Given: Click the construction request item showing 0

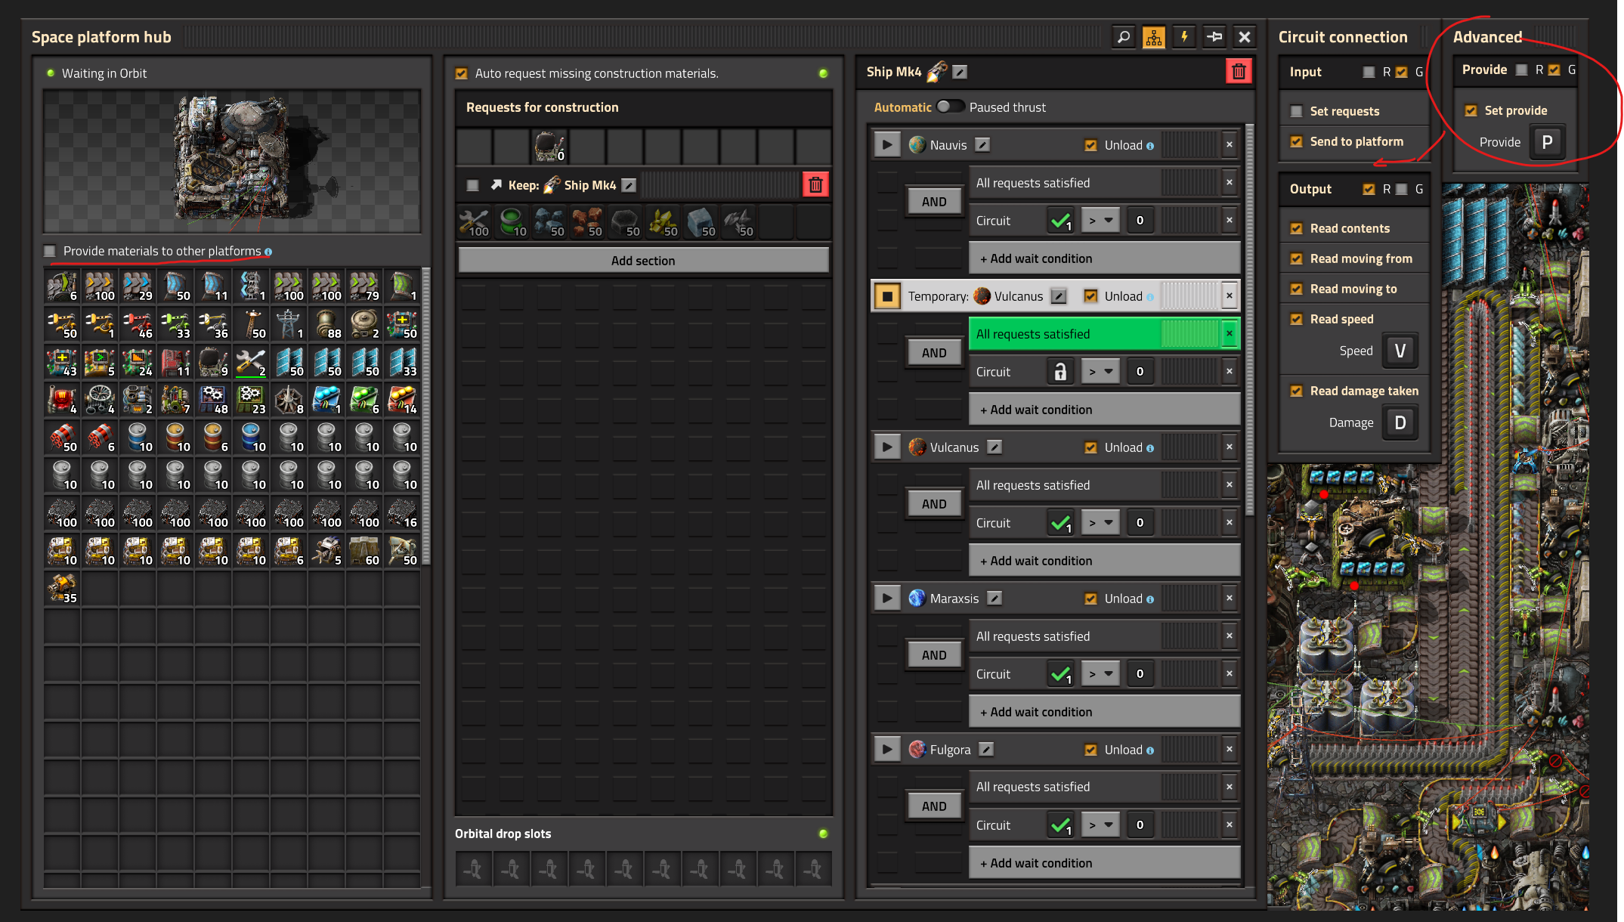Looking at the screenshot, I should [x=550, y=147].
